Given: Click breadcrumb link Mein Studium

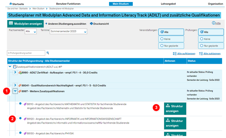Looking at the screenshot, I should tap(38, 9).
